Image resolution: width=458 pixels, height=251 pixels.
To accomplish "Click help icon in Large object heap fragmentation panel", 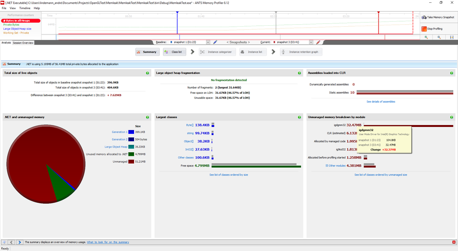I will coord(299,73).
